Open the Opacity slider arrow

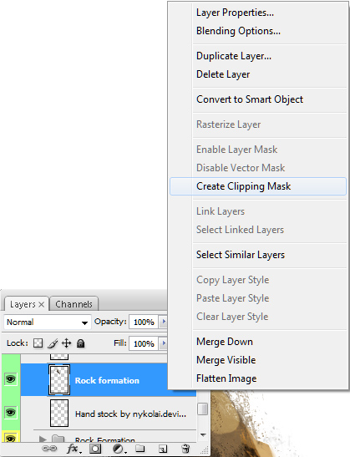click(164, 322)
